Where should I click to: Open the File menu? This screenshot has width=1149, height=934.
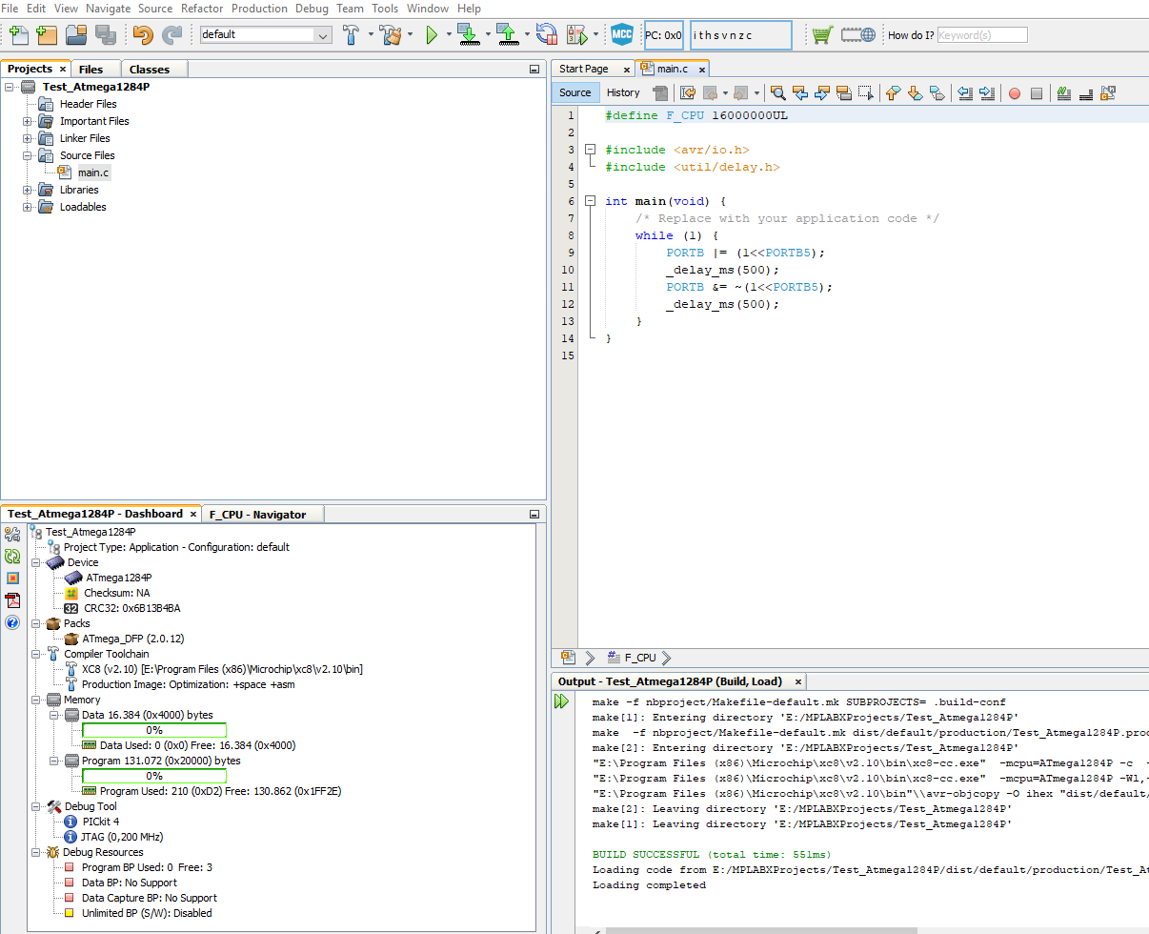[x=10, y=9]
